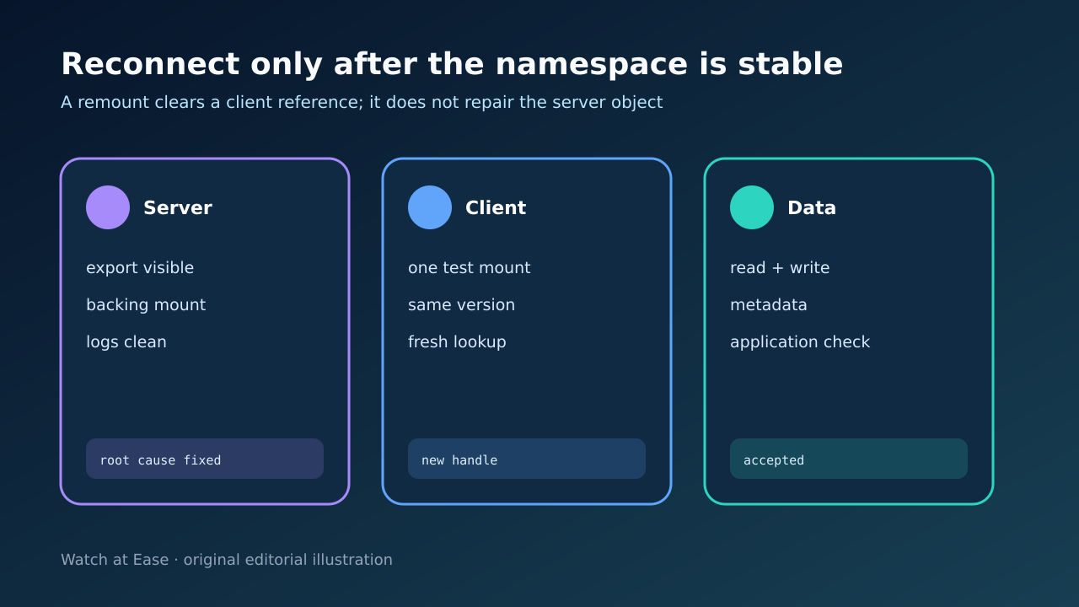The width and height of the screenshot is (1079, 607).
Task: Click the purple Server circle icon
Action: pyautogui.click(x=108, y=207)
